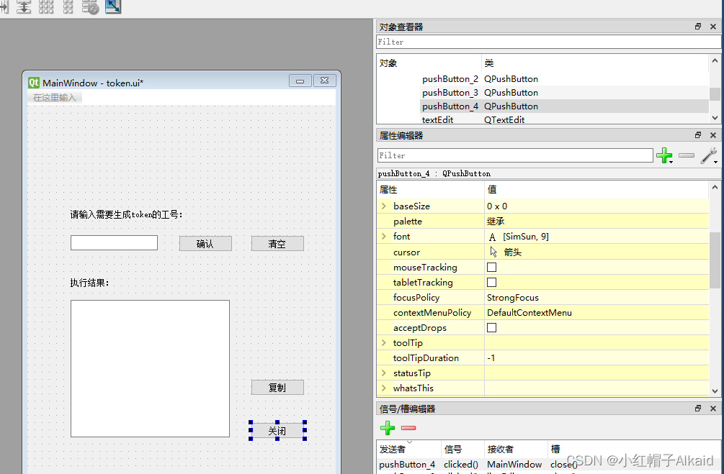Expand the statusTip property
Image resolution: width=724 pixels, height=474 pixels.
click(x=384, y=373)
